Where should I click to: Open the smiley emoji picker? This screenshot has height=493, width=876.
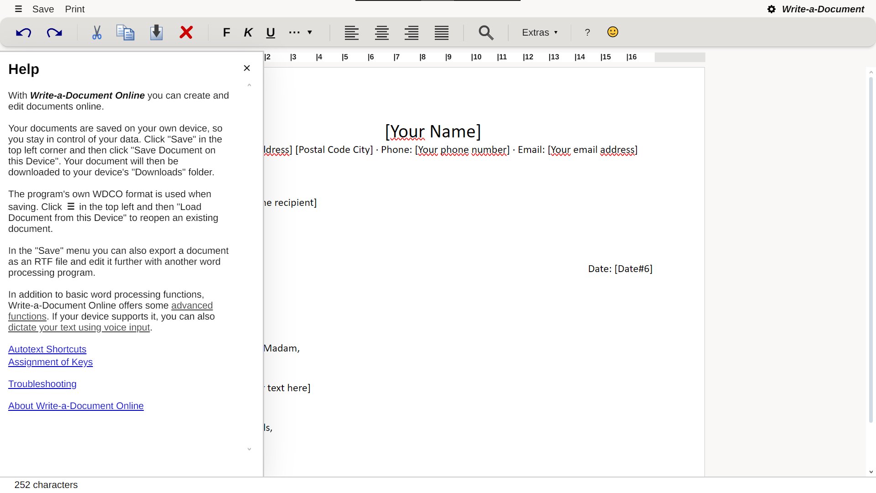tap(613, 32)
